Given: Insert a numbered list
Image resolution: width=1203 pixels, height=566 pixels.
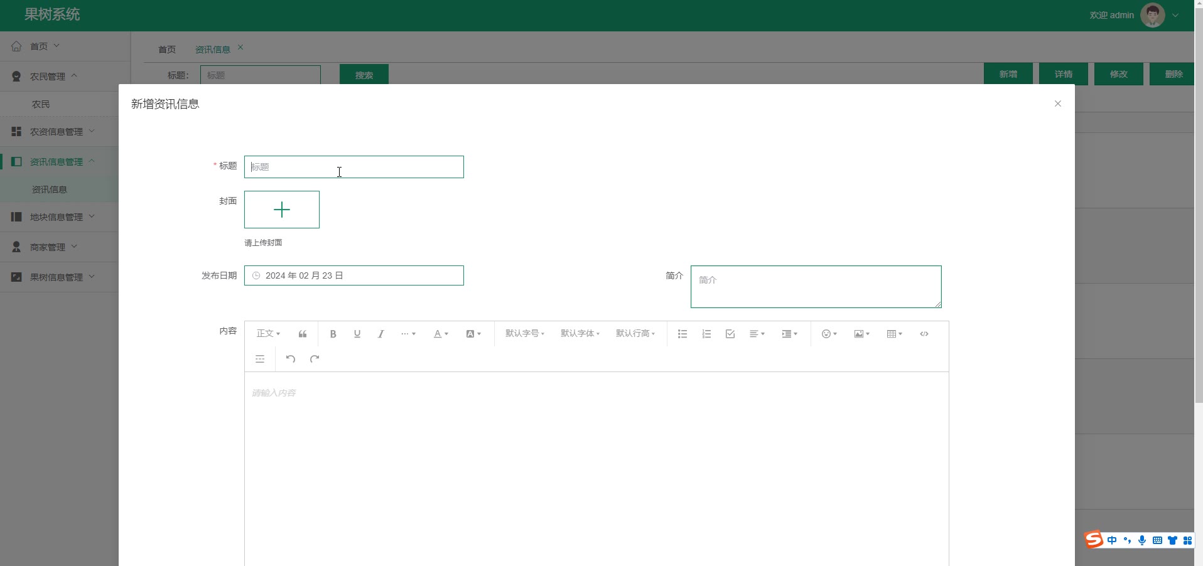Looking at the screenshot, I should click(x=706, y=334).
